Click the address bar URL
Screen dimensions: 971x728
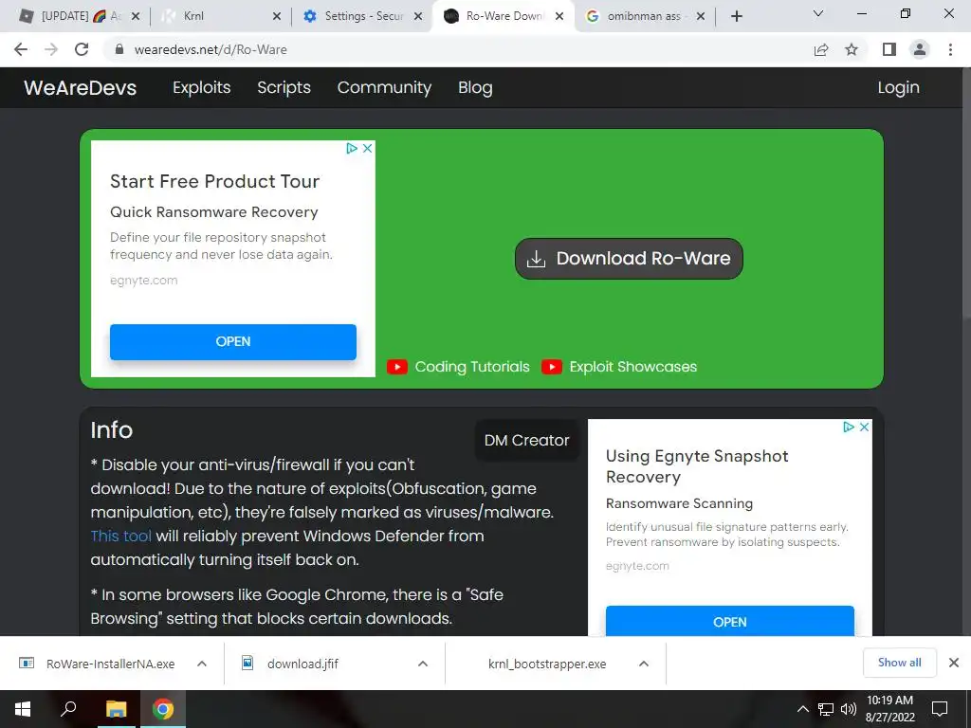pos(211,49)
